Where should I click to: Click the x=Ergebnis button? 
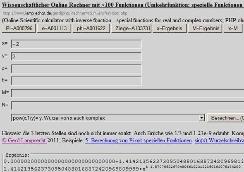coord(170,28)
